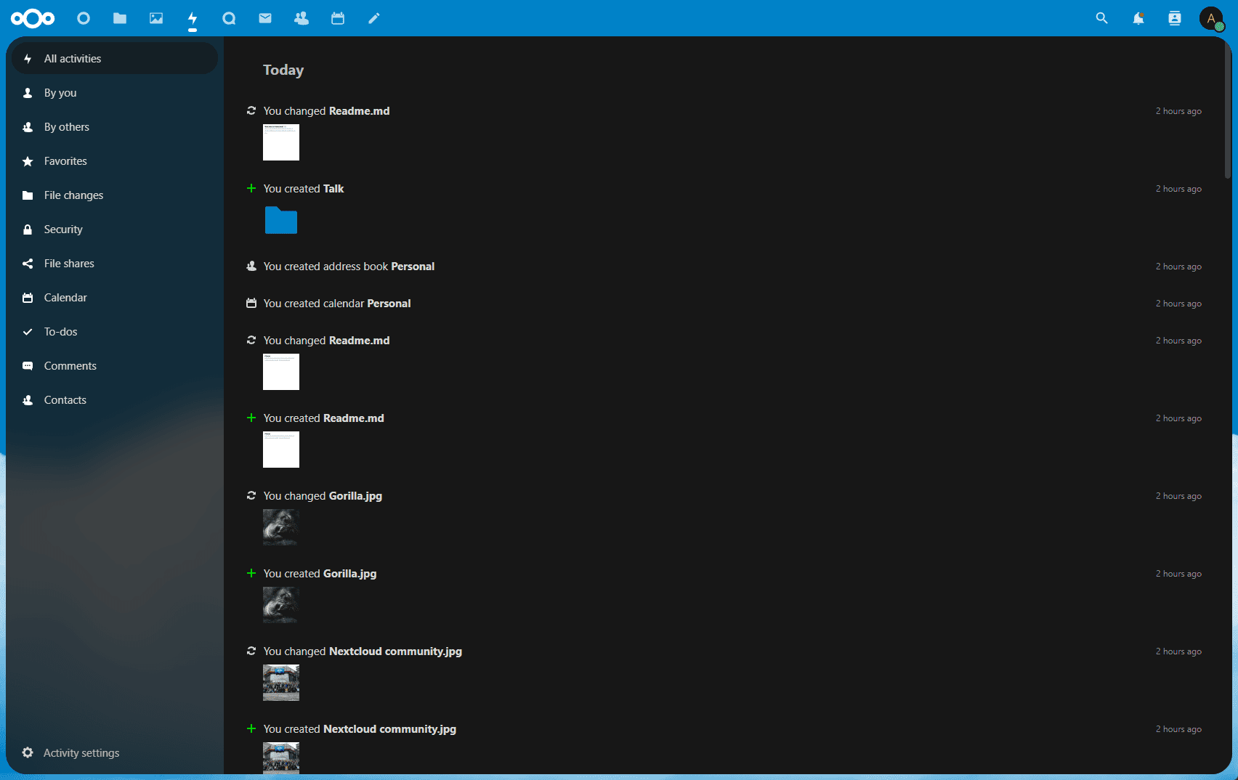Click the Talk folder thumbnail

[x=281, y=220]
